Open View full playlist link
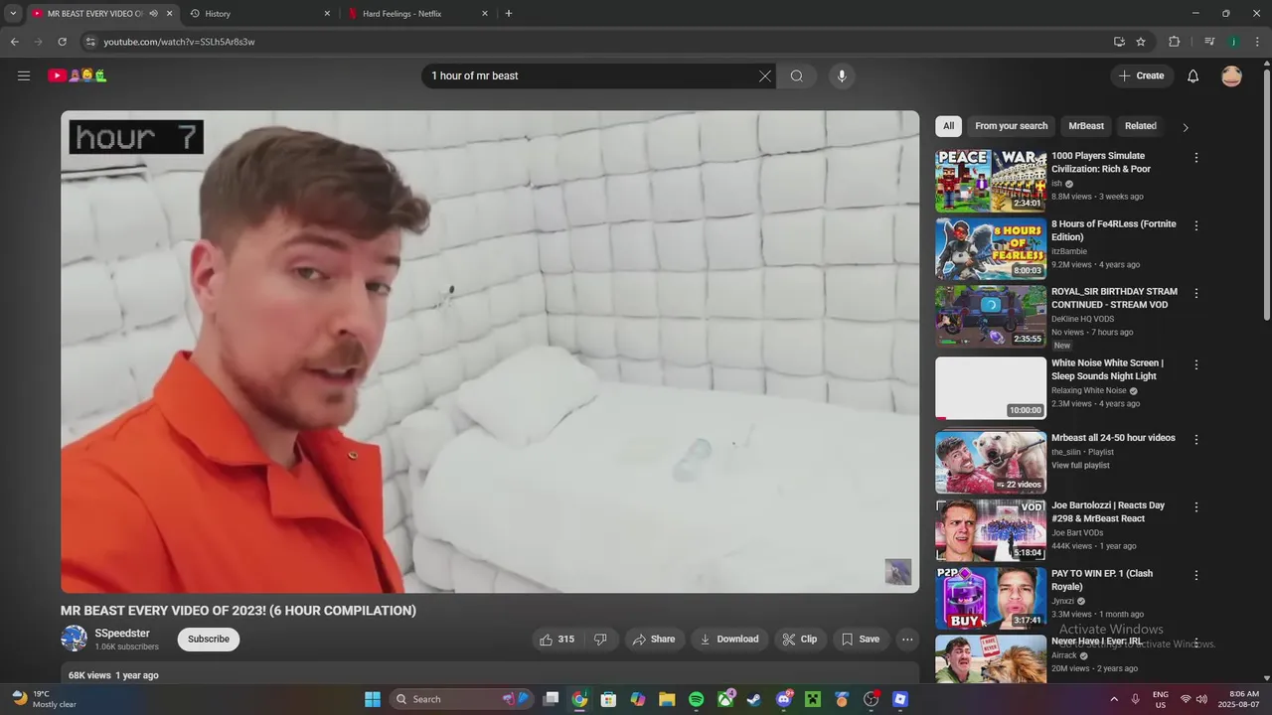The image size is (1272, 715). pyautogui.click(x=1080, y=465)
